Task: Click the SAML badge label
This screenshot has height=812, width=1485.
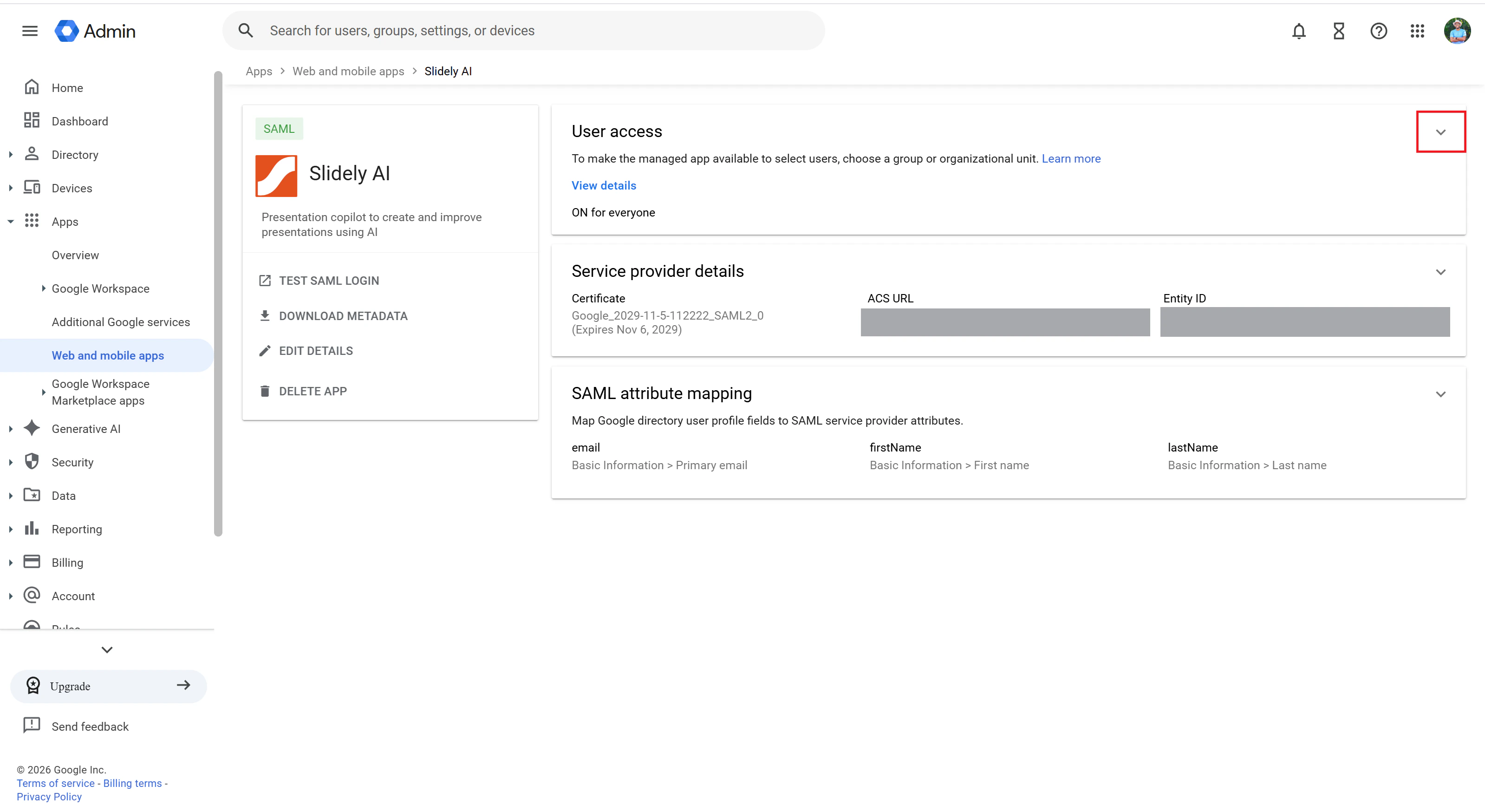Action: click(x=279, y=129)
